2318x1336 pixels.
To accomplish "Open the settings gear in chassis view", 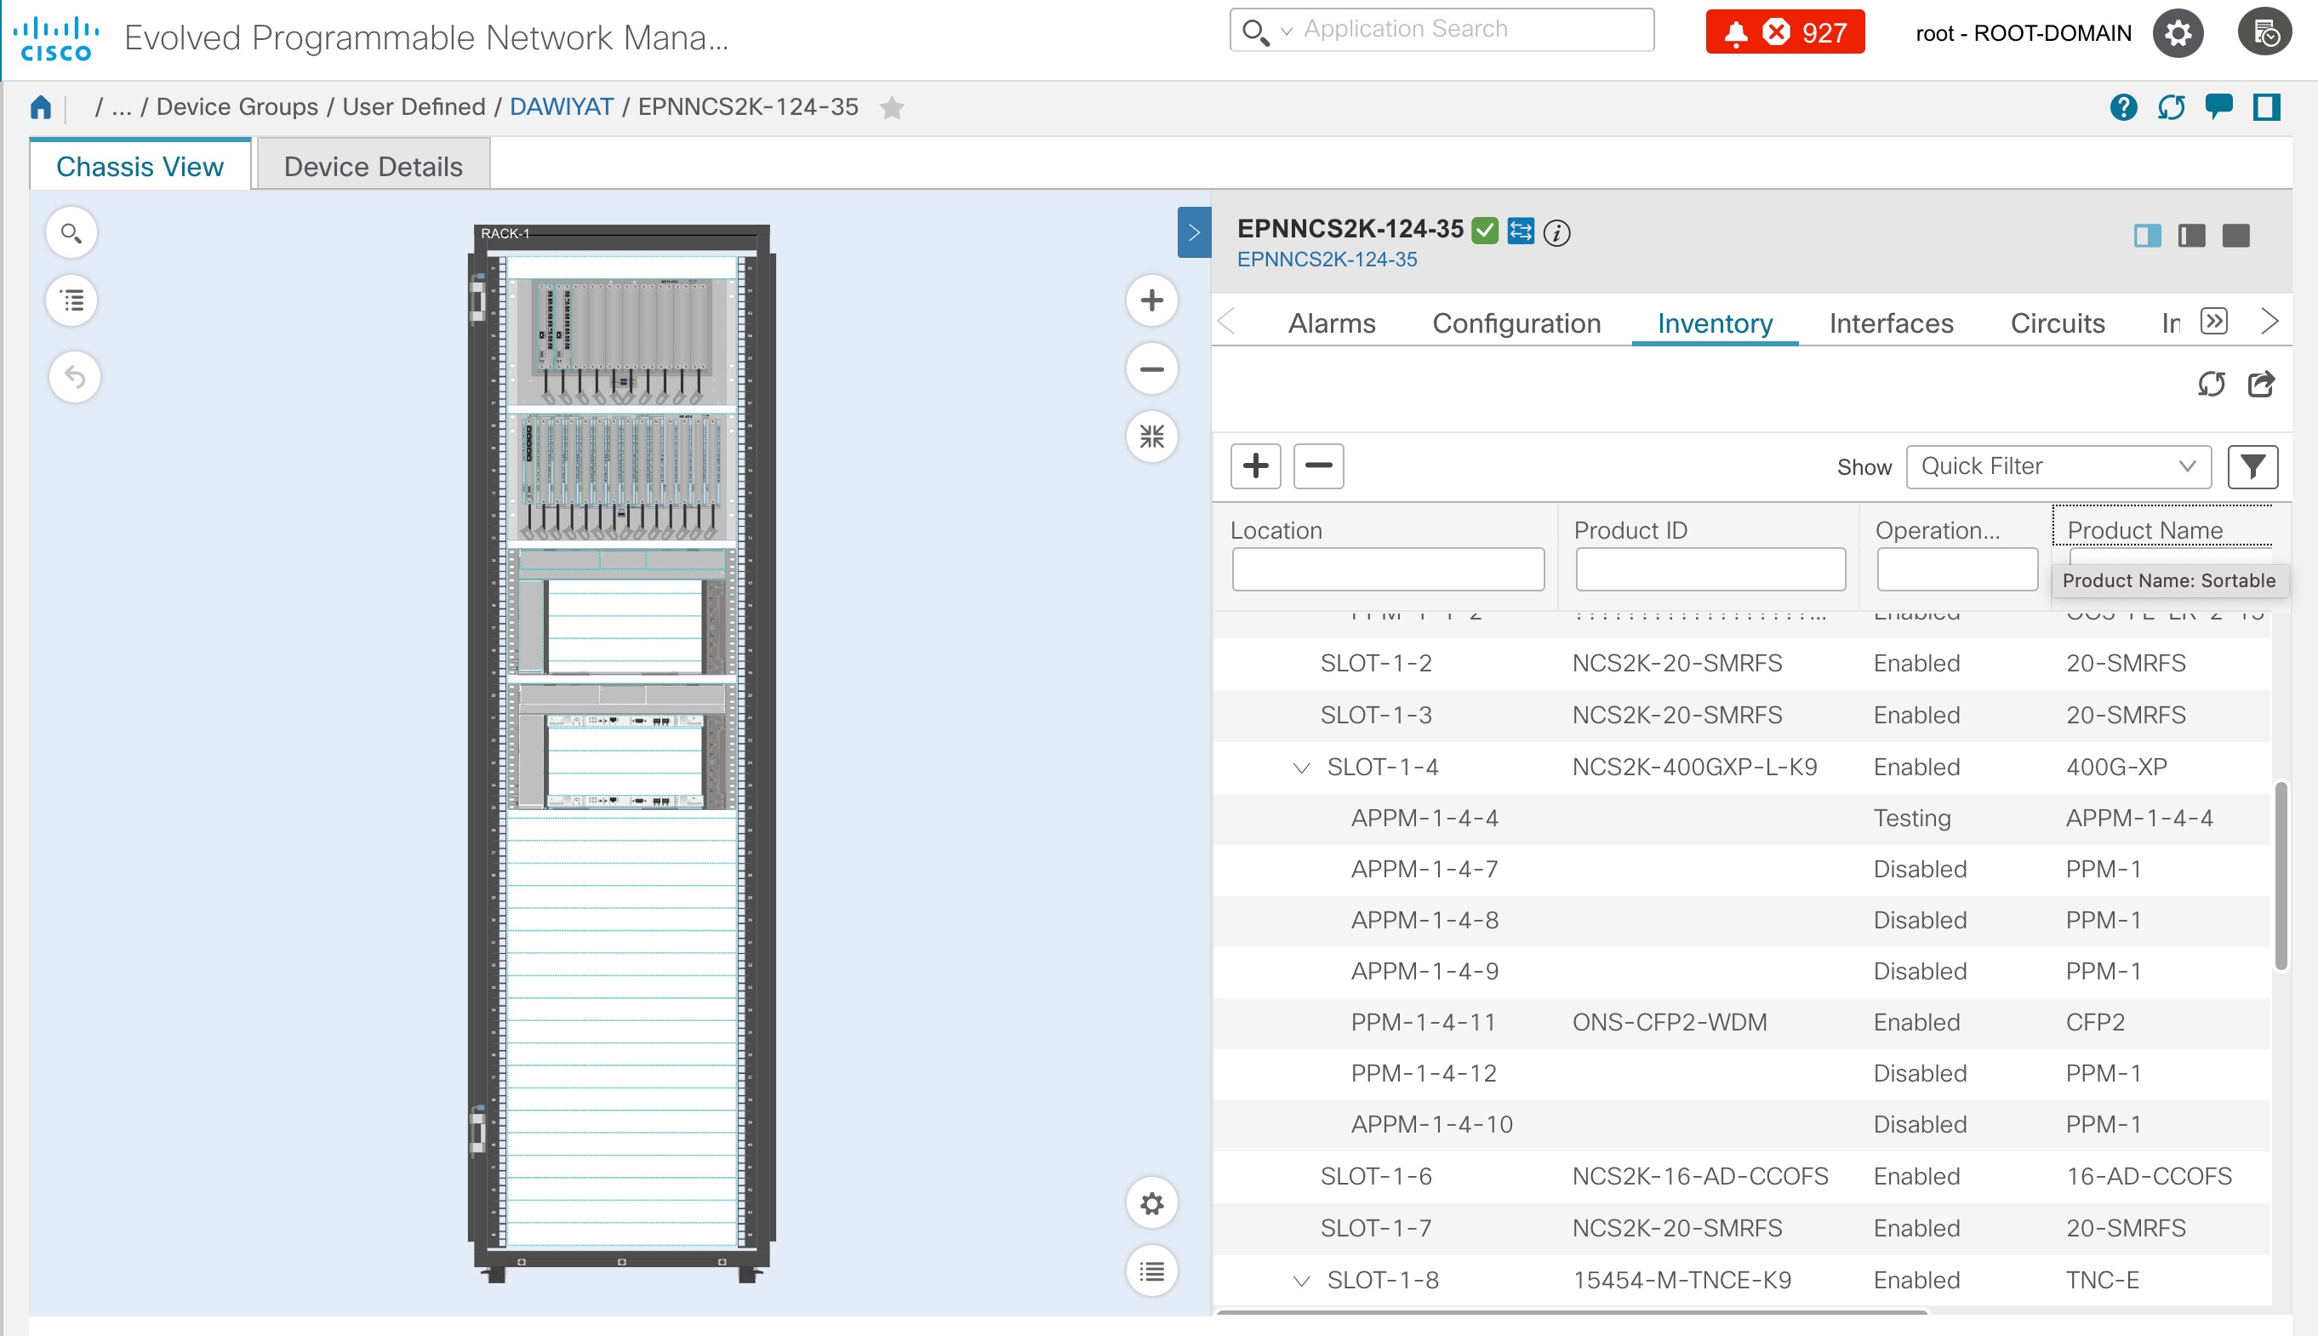I will coord(1151,1203).
